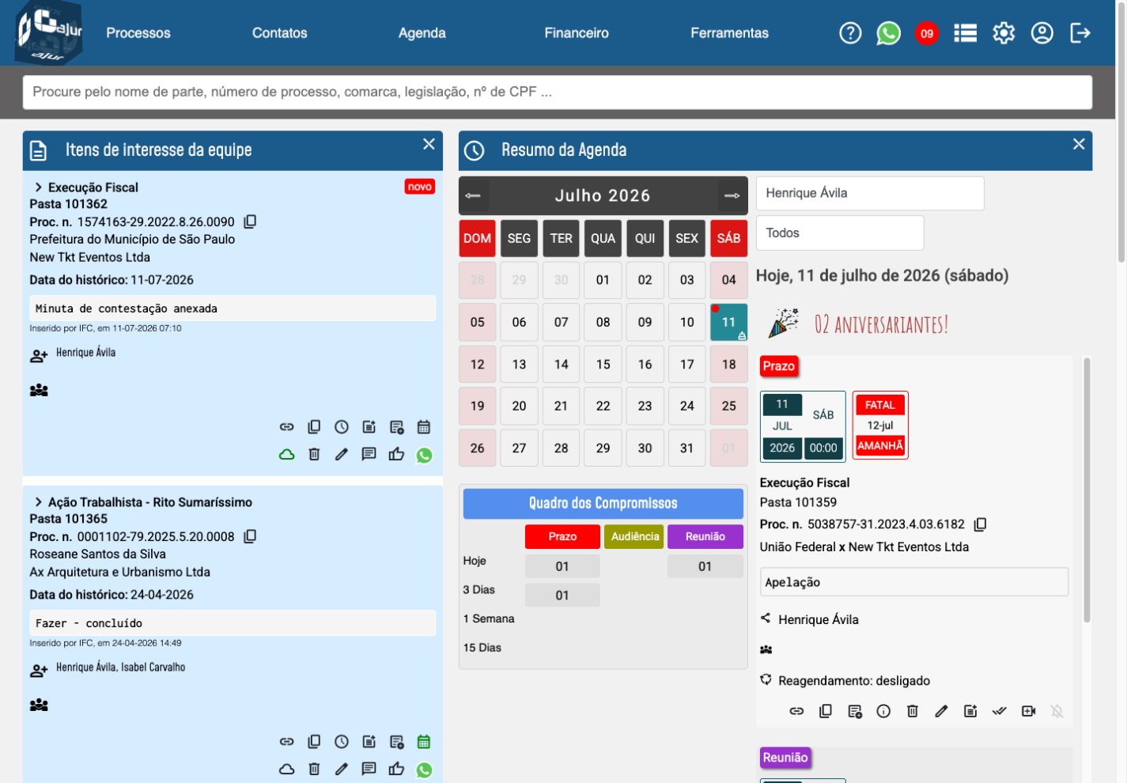The width and height of the screenshot is (1127, 783).
Task: Click trash icon in Prazo appointment toolbar
Action: coord(912,711)
